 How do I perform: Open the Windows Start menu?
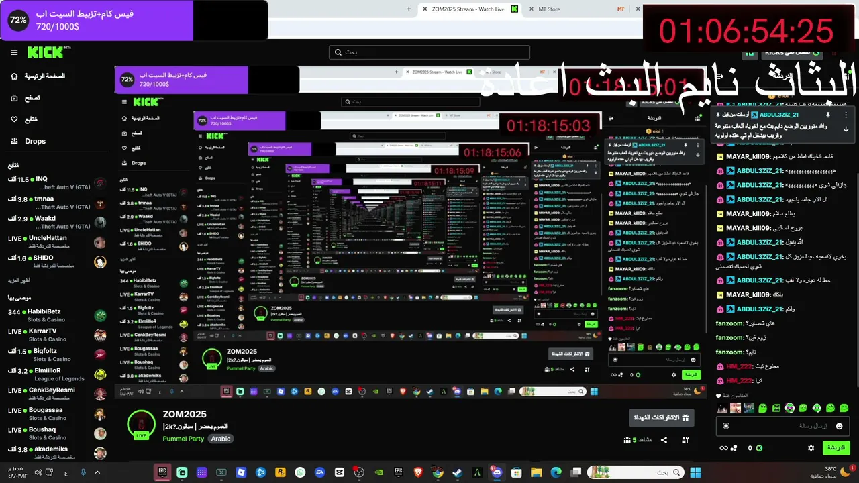point(695,472)
